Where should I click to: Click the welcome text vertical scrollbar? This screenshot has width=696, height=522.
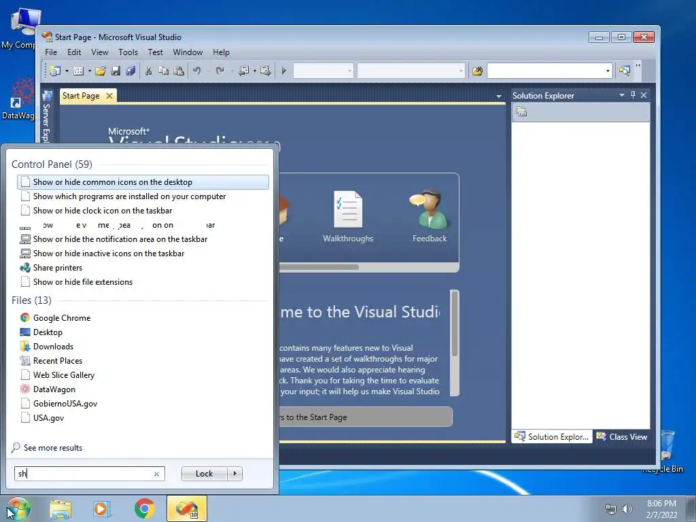[x=455, y=324]
